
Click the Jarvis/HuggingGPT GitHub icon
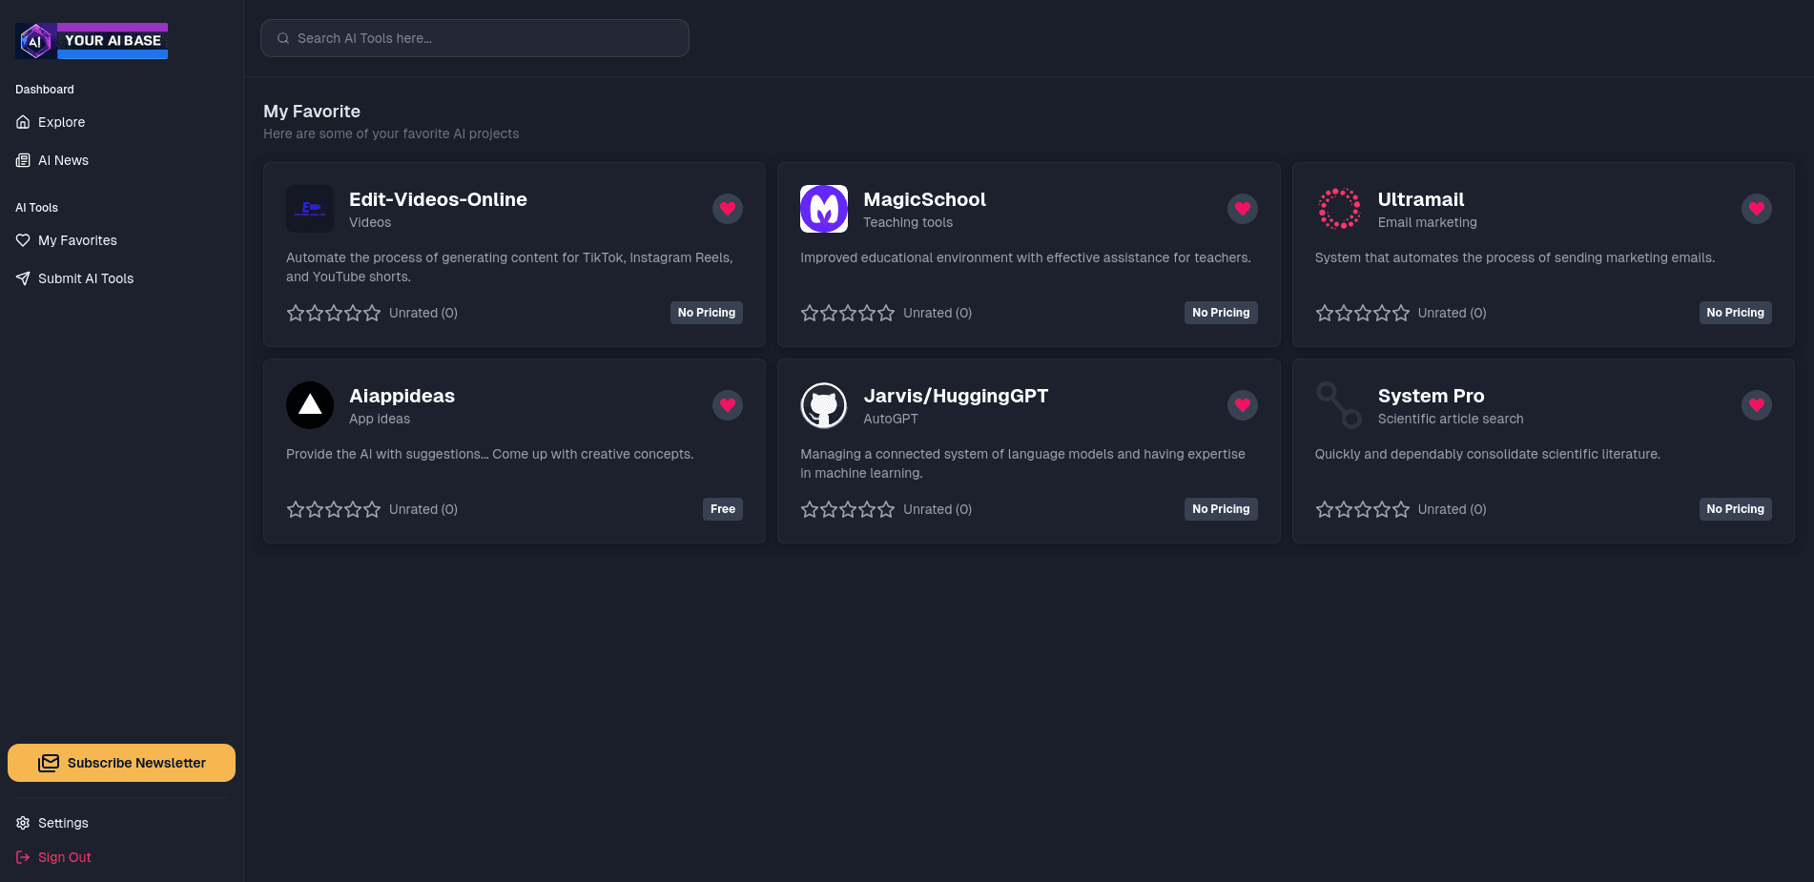[x=823, y=405]
